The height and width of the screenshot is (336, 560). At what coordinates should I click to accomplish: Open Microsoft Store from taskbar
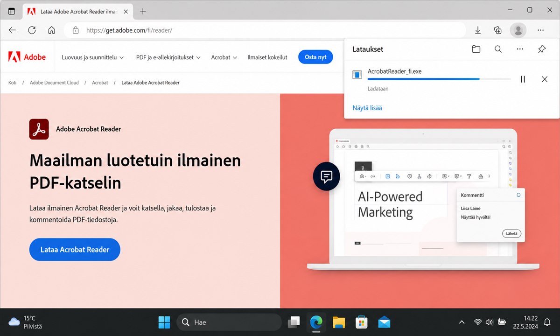361,322
